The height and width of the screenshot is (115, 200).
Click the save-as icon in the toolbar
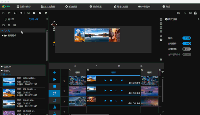pyautogui.click(x=21, y=13)
